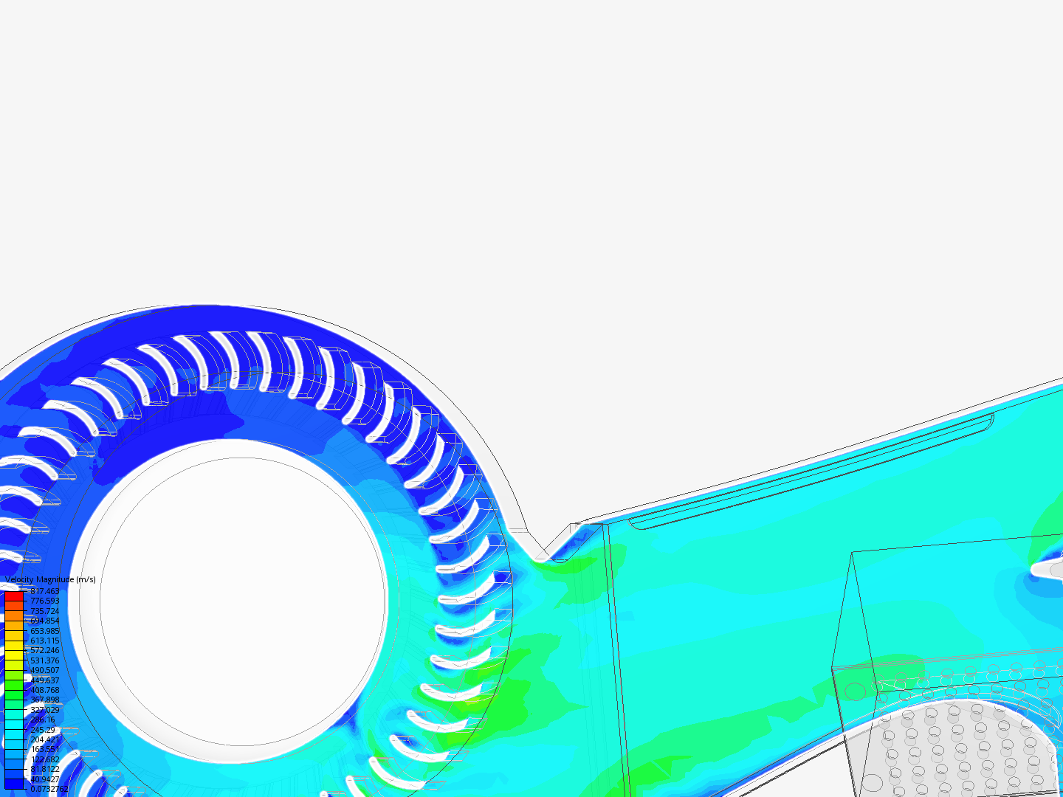
Task: Click the legend value 40.9427
Action: tap(44, 779)
